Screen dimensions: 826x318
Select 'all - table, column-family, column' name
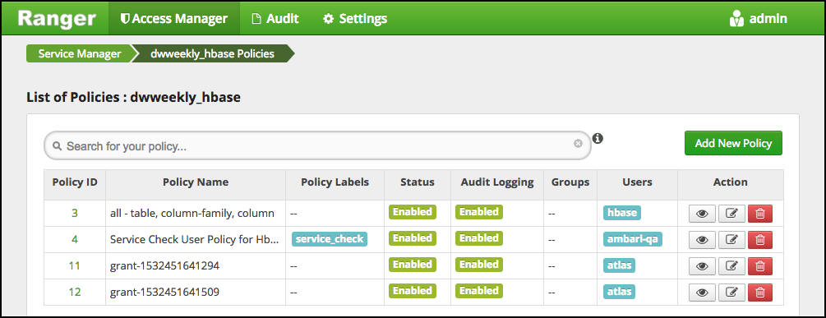192,213
